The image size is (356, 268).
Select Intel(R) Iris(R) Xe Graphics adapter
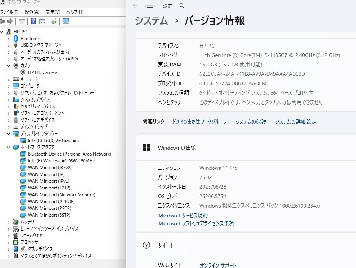click(x=53, y=140)
